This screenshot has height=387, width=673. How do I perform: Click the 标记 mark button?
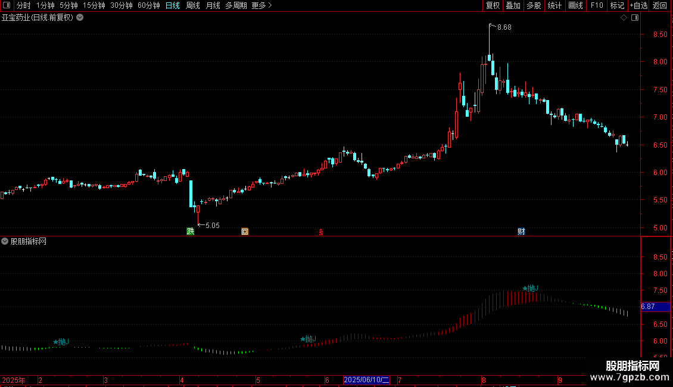point(617,5)
